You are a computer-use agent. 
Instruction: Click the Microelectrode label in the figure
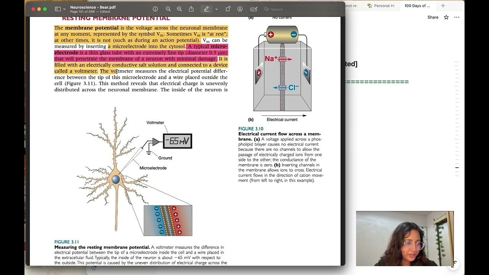point(153,168)
